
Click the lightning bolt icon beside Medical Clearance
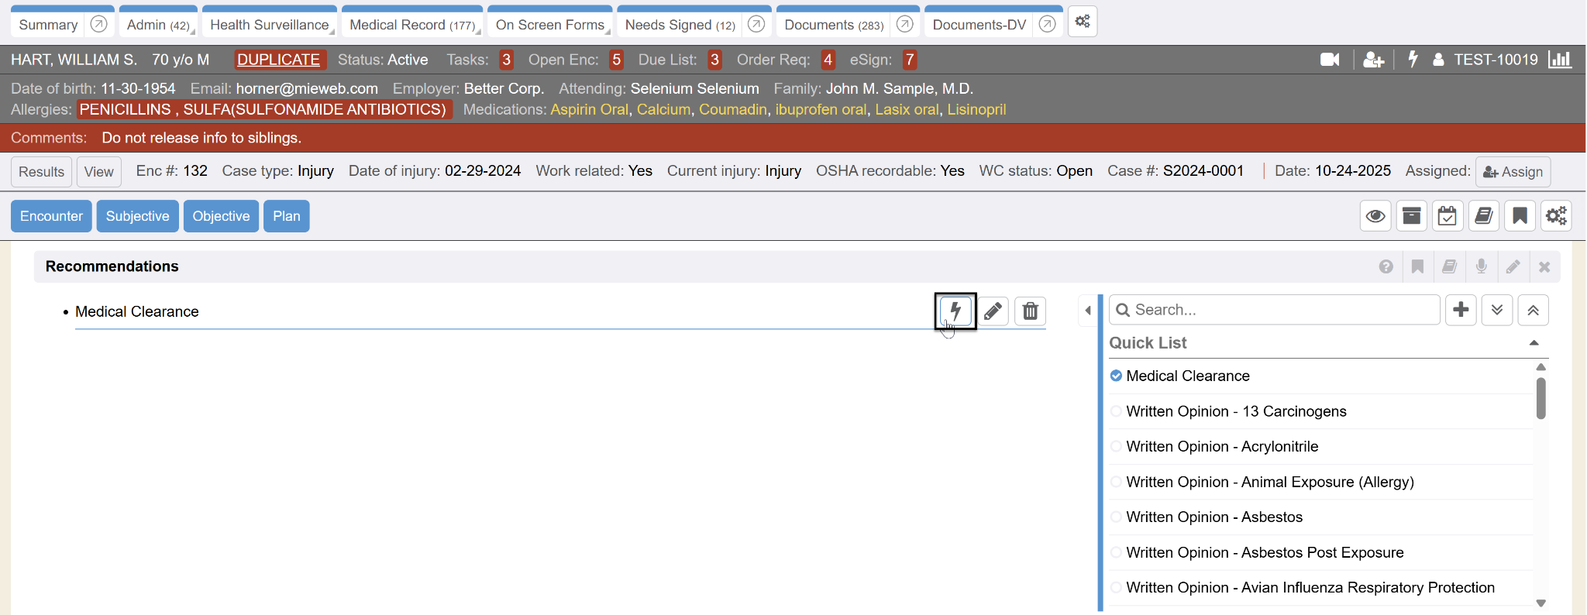(x=955, y=311)
